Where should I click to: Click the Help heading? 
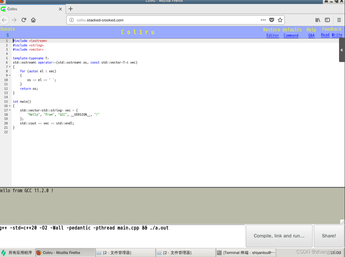coord(311,30)
